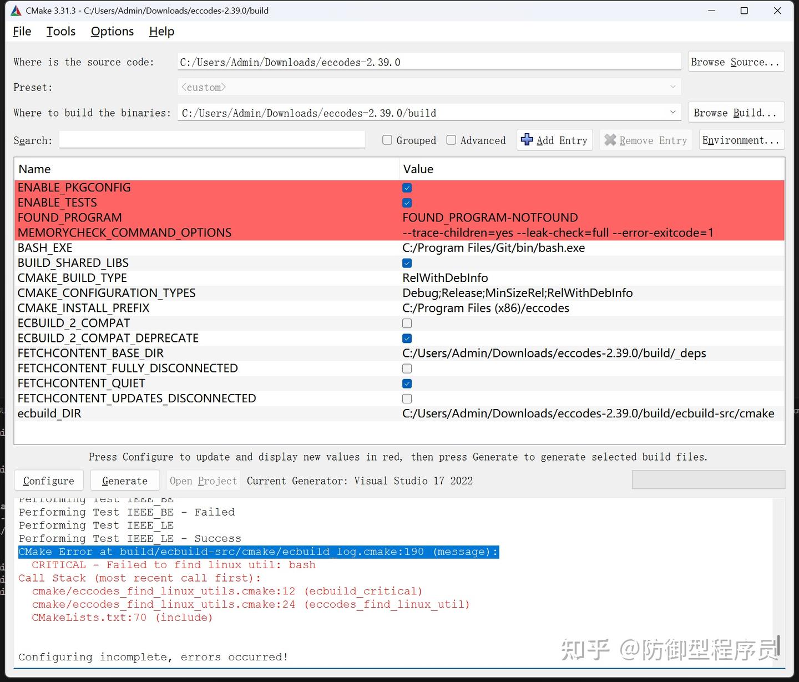The width and height of the screenshot is (799, 682).
Task: Open the File menu
Action: point(22,32)
